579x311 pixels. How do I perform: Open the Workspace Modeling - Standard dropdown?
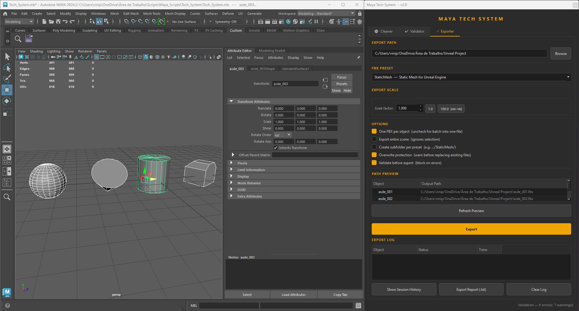(326, 14)
